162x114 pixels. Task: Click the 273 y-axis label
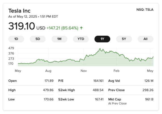click(11, 59)
